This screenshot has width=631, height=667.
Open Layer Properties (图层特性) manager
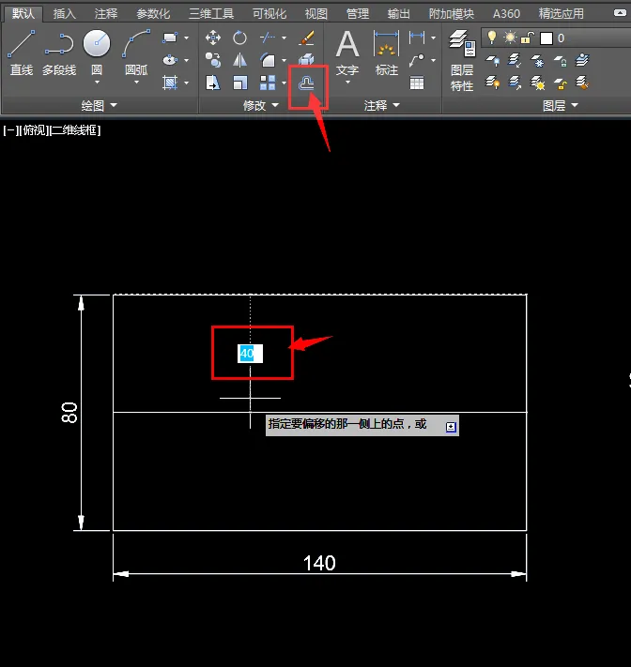(x=462, y=60)
